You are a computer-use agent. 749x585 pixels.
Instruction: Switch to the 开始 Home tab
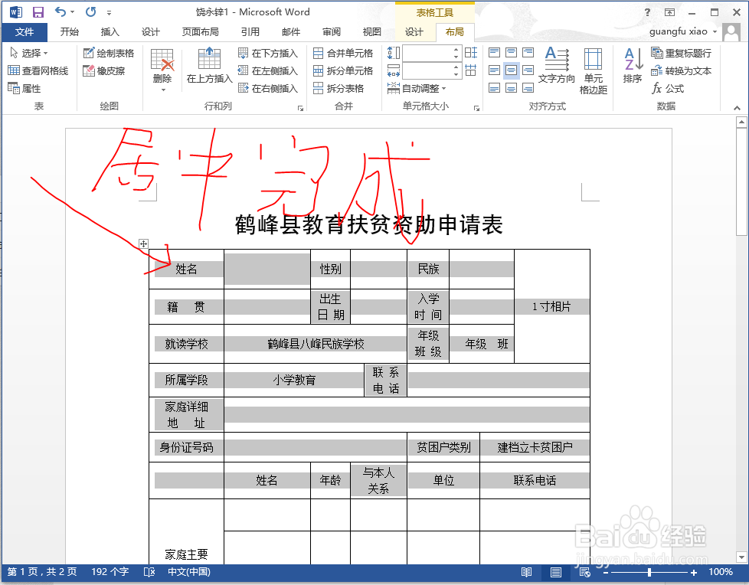click(69, 32)
